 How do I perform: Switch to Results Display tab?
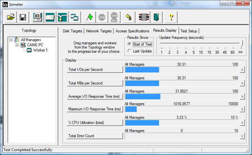pyautogui.click(x=165, y=30)
